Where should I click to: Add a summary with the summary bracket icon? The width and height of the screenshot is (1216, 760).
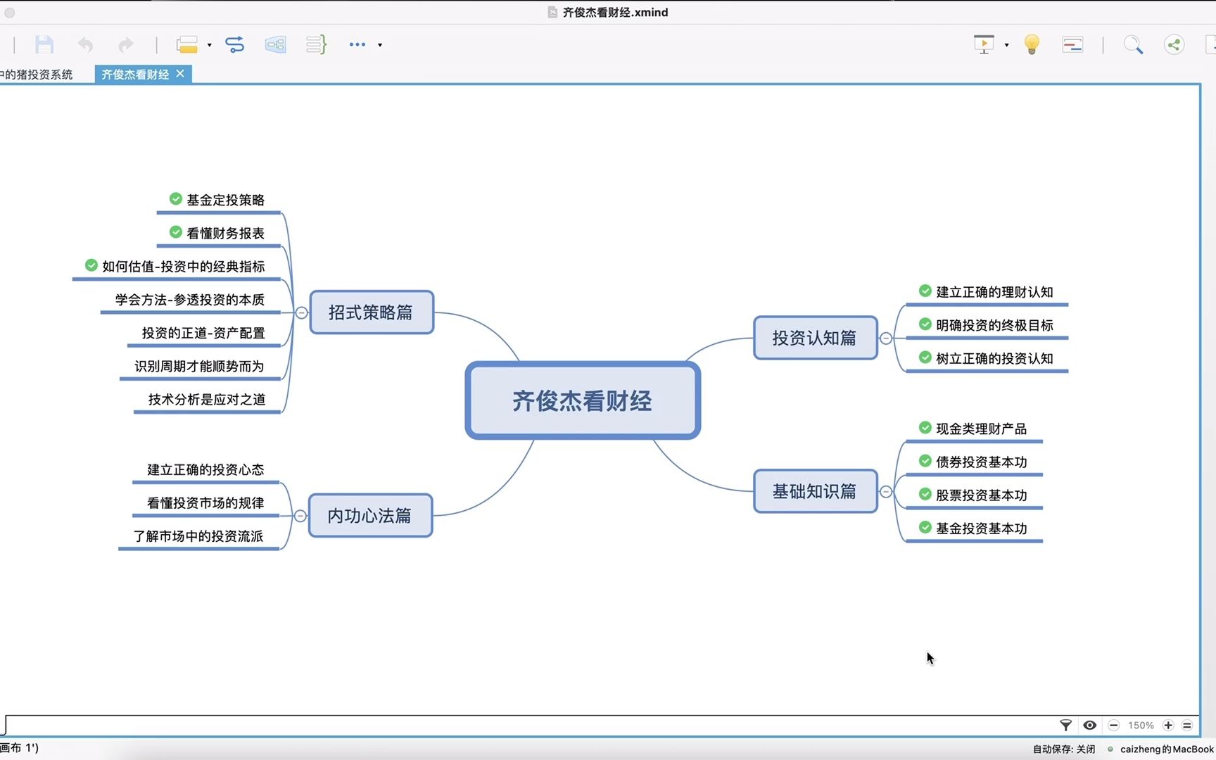[x=316, y=45]
